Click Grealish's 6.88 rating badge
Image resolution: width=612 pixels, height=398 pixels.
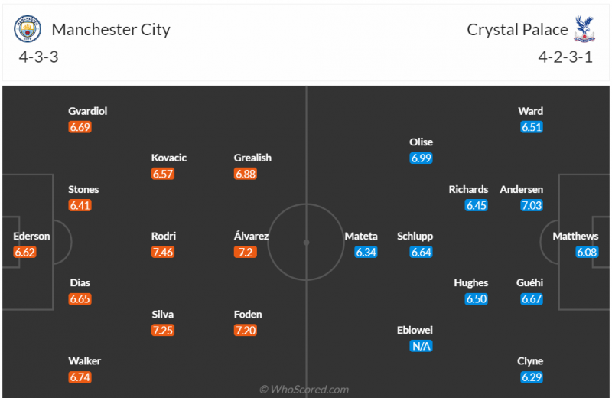click(246, 174)
